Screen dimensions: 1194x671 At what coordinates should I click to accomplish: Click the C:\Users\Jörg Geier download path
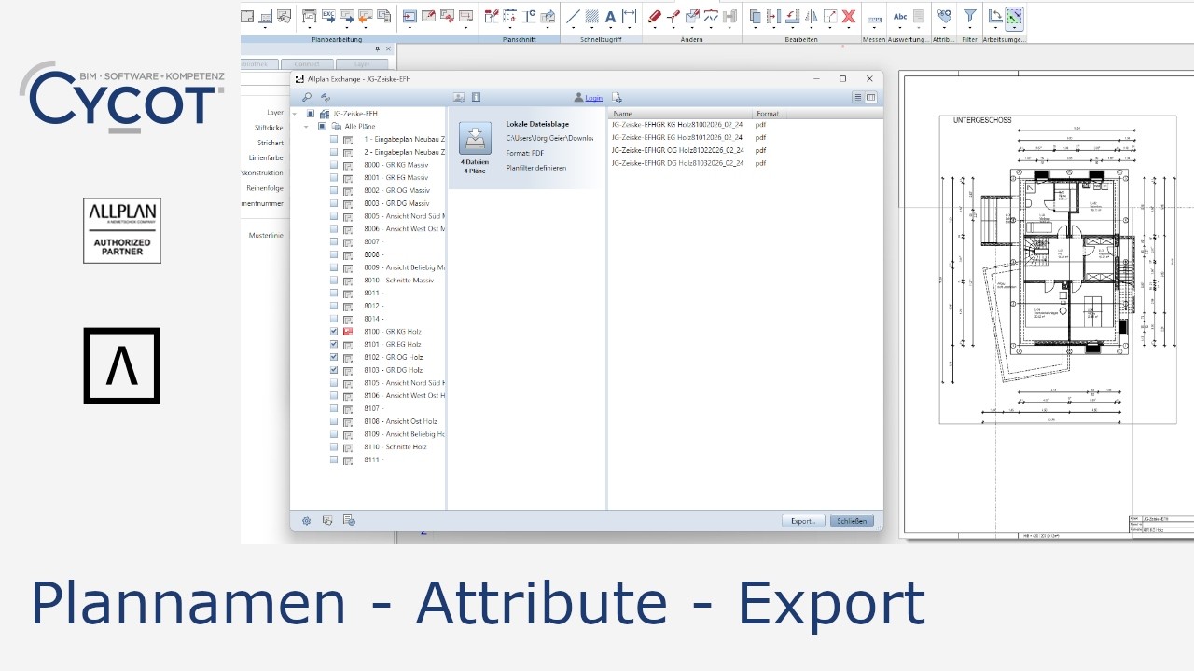pos(549,138)
